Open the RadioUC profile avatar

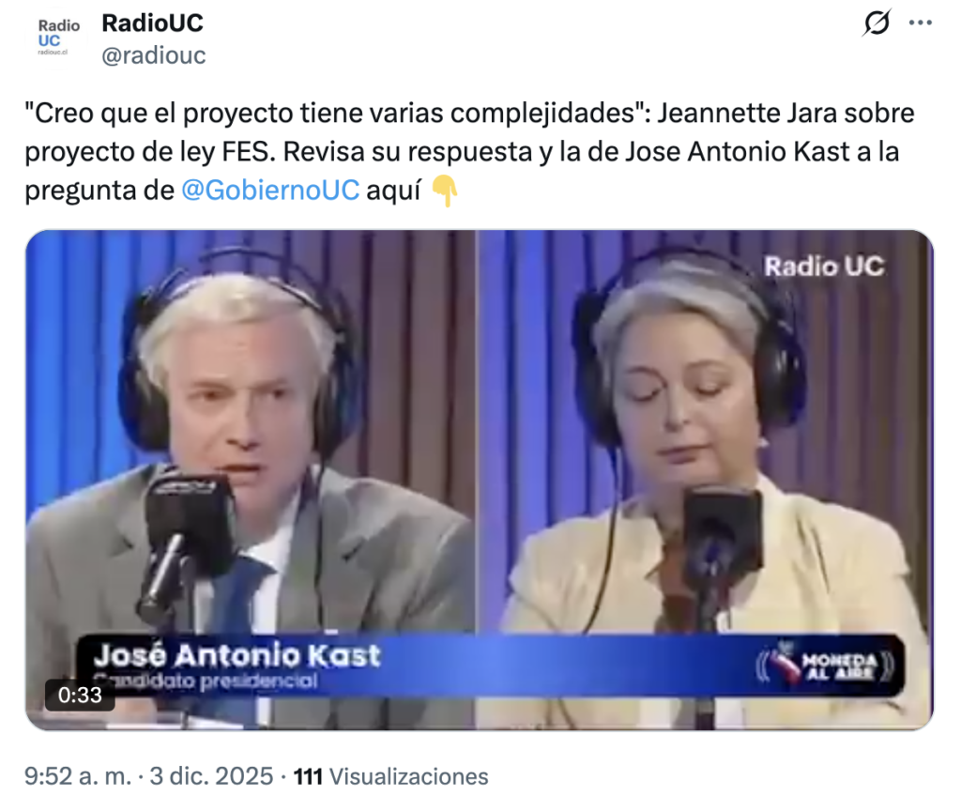coord(57,38)
